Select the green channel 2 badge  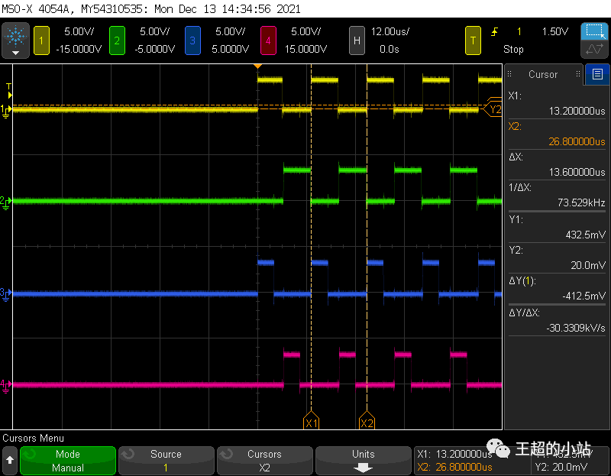click(116, 40)
